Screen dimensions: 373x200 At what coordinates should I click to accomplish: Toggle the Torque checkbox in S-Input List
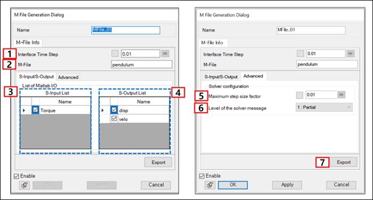tap(35, 110)
